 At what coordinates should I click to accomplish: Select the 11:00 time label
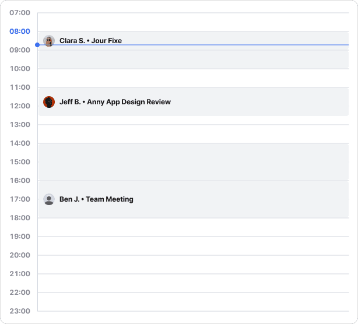pyautogui.click(x=20, y=87)
